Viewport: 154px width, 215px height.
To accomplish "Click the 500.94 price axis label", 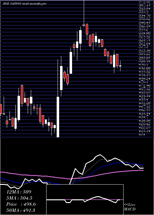I will [144, 61].
